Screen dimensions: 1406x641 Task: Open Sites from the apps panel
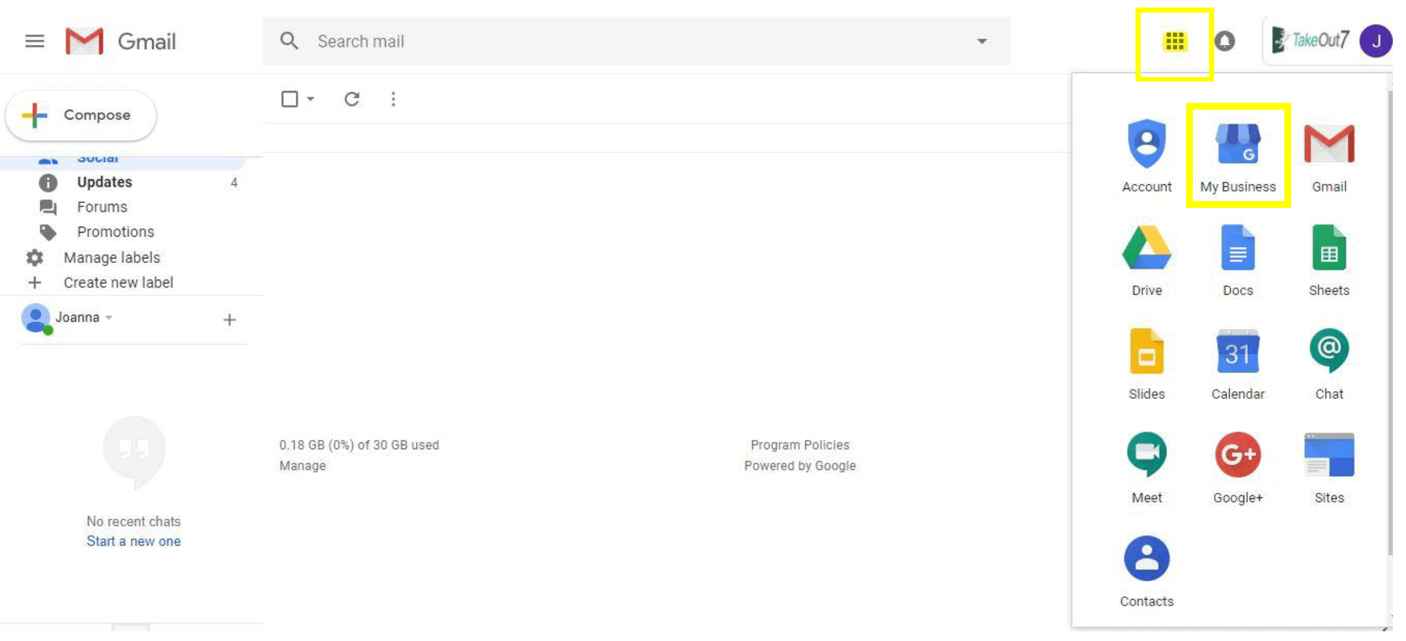coord(1329,468)
